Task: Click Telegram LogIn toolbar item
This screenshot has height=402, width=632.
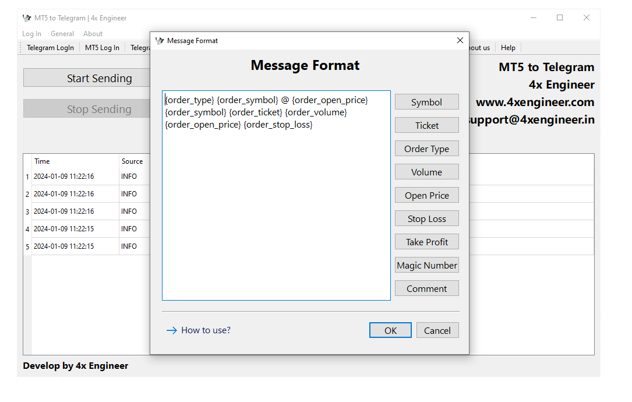Action: 50,48
